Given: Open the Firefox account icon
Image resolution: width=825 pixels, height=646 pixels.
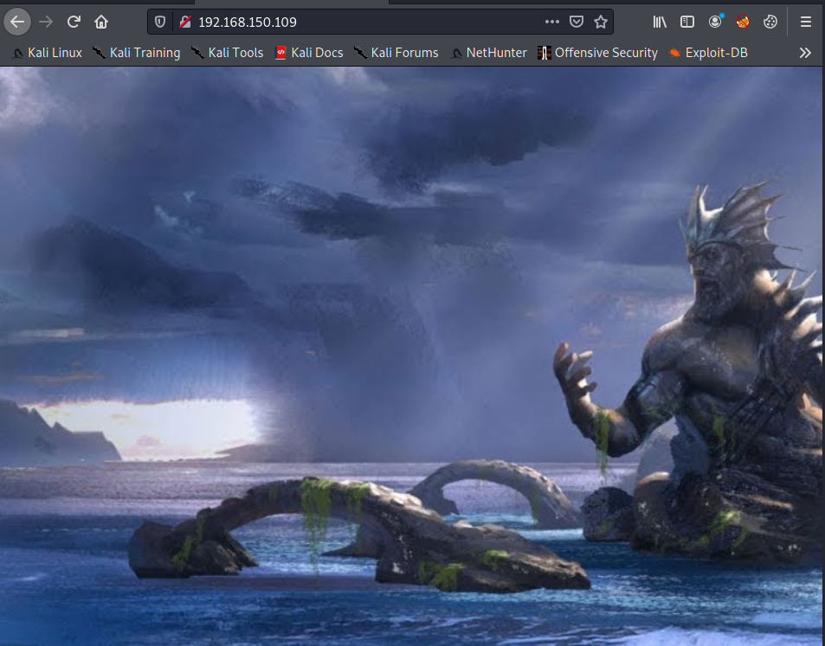Looking at the screenshot, I should pyautogui.click(x=715, y=22).
